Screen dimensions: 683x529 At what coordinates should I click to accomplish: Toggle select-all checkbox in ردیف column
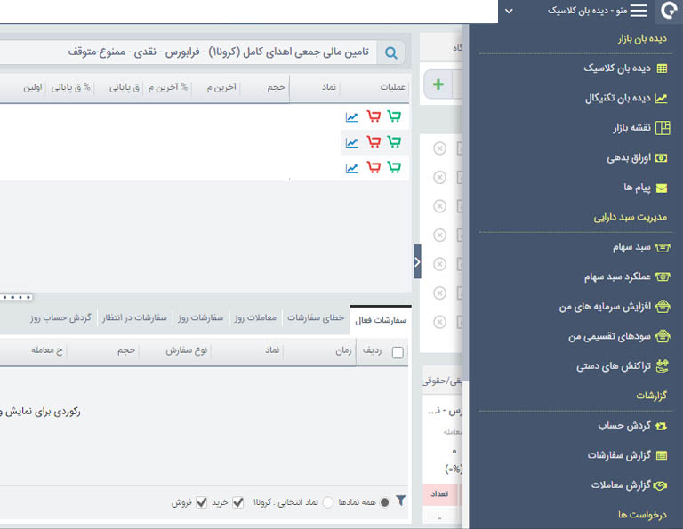398,352
